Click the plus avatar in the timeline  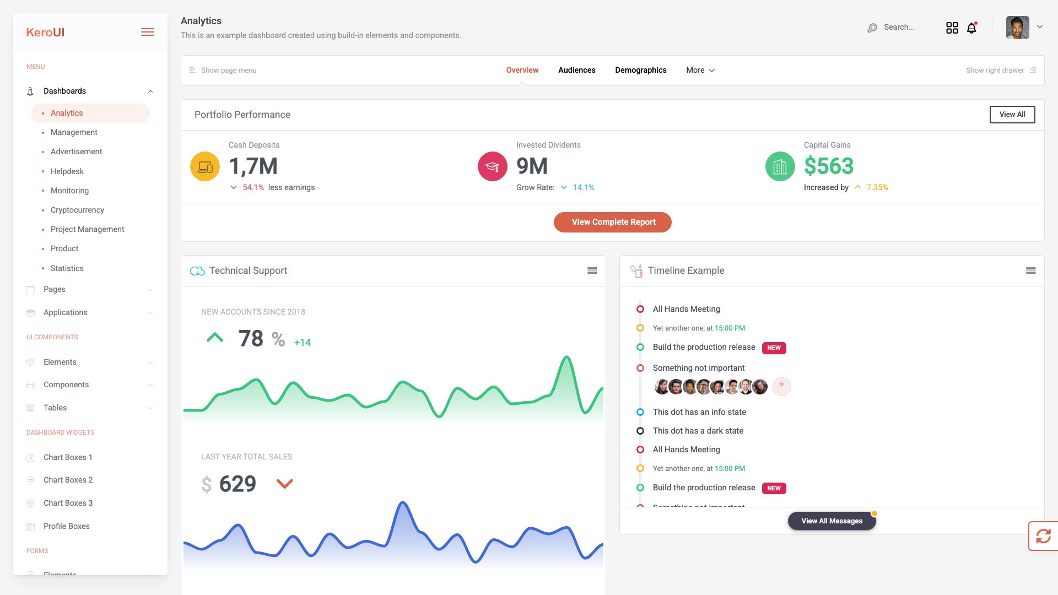pos(781,386)
